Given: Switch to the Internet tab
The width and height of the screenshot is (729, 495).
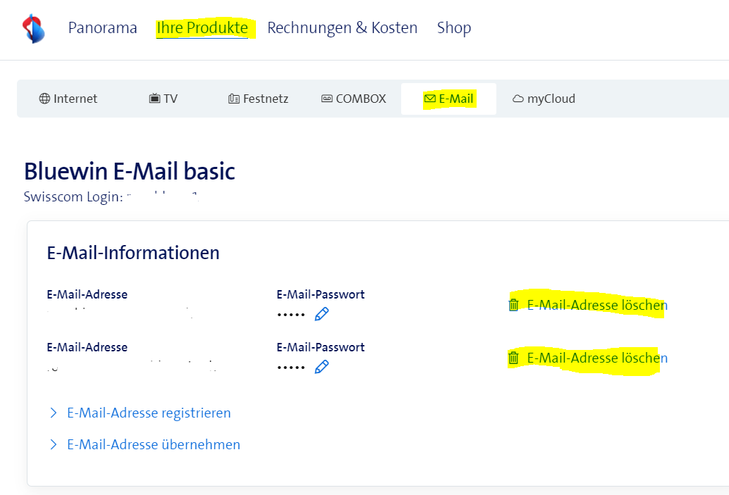Looking at the screenshot, I should [x=68, y=99].
